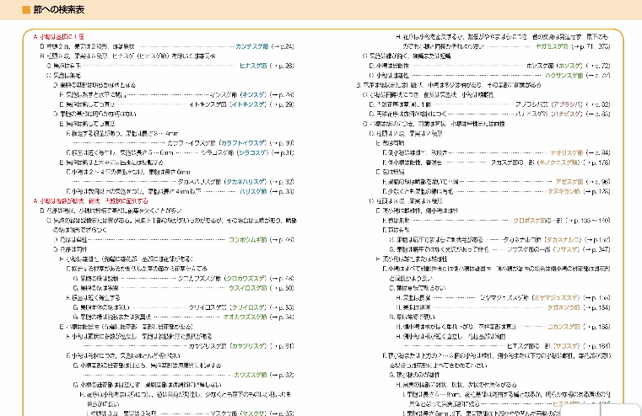642x416 pixels.
Task: Open the ハナビスゲ link
Action: pyautogui.click(x=567, y=114)
